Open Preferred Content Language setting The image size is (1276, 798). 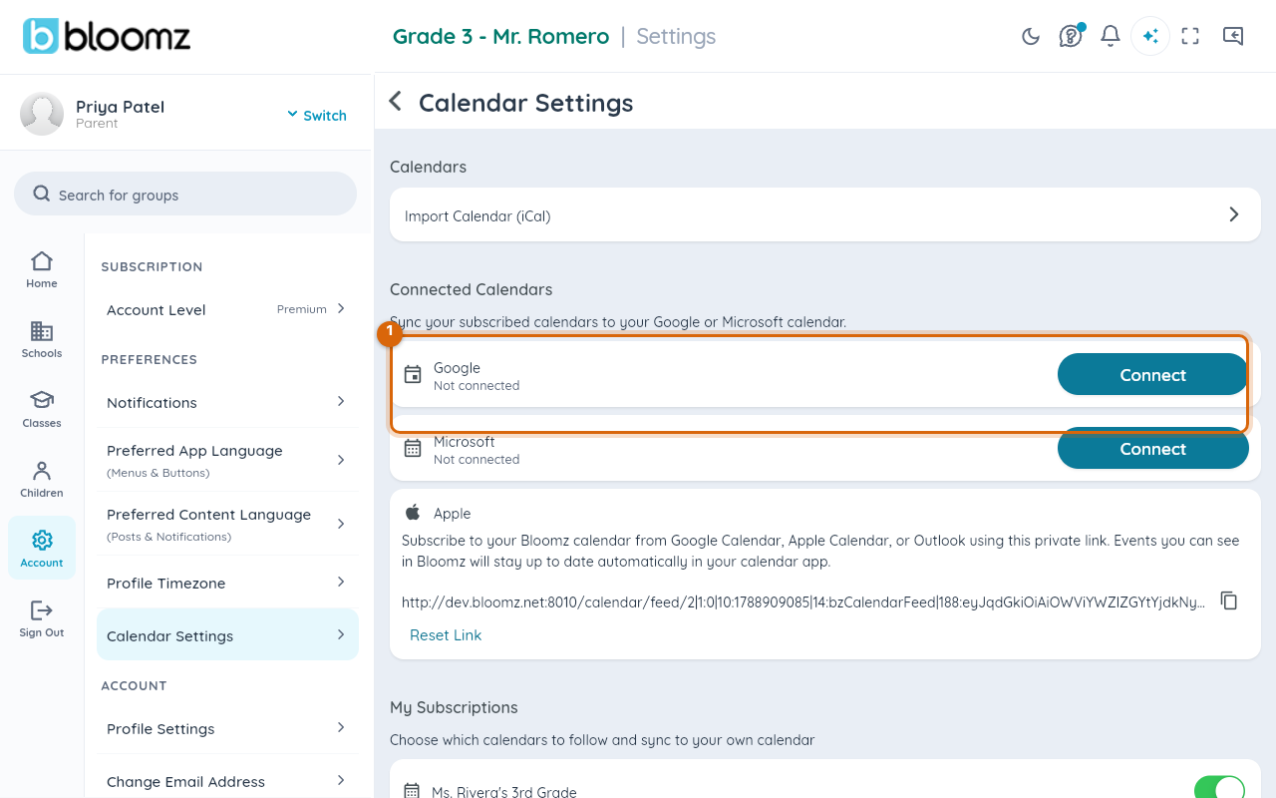coord(227,524)
